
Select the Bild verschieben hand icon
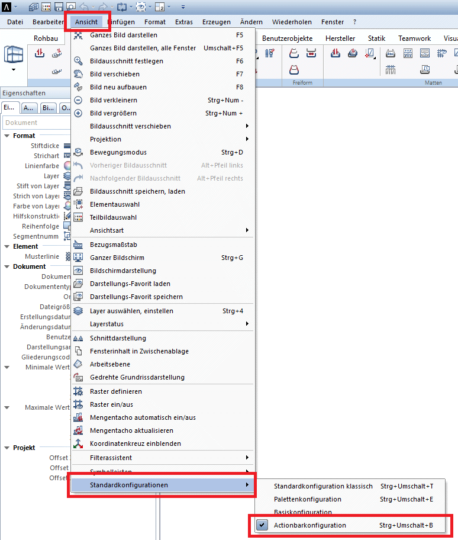[x=78, y=74]
